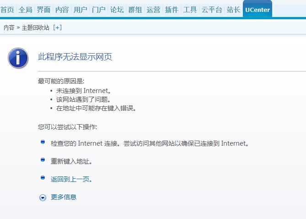Open the 运营 tab

153,10
